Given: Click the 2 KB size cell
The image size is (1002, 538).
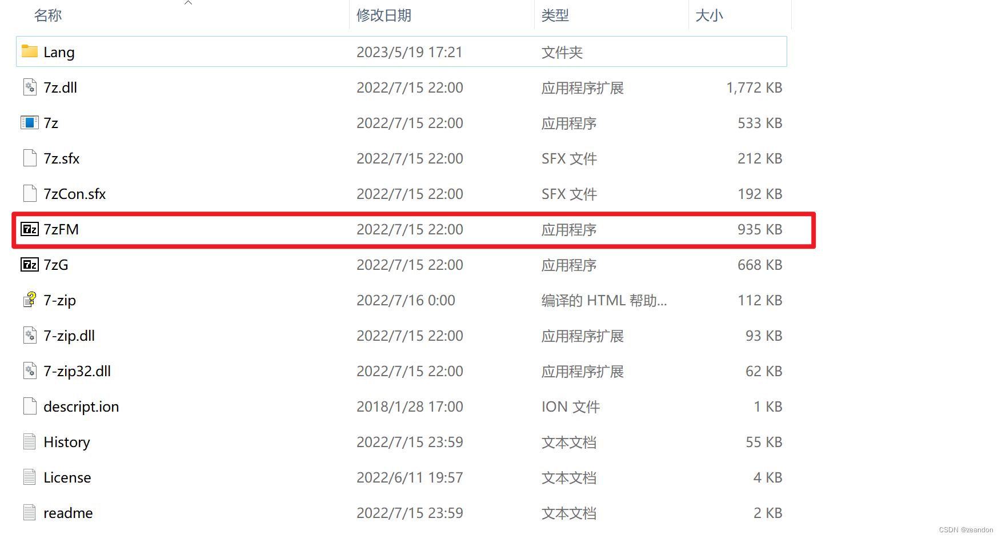Looking at the screenshot, I should click(768, 513).
